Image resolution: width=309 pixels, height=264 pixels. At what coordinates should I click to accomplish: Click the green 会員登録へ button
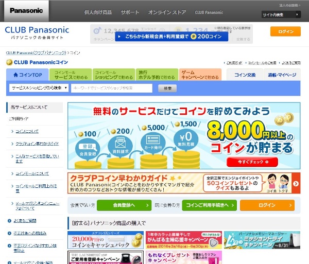124,205
